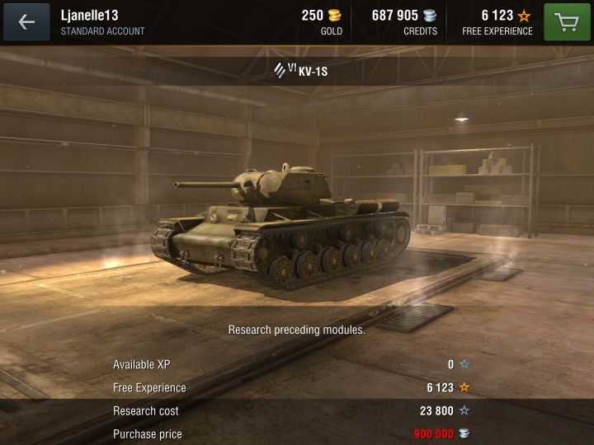Open the 687 905 CREDITS balance

point(404,22)
